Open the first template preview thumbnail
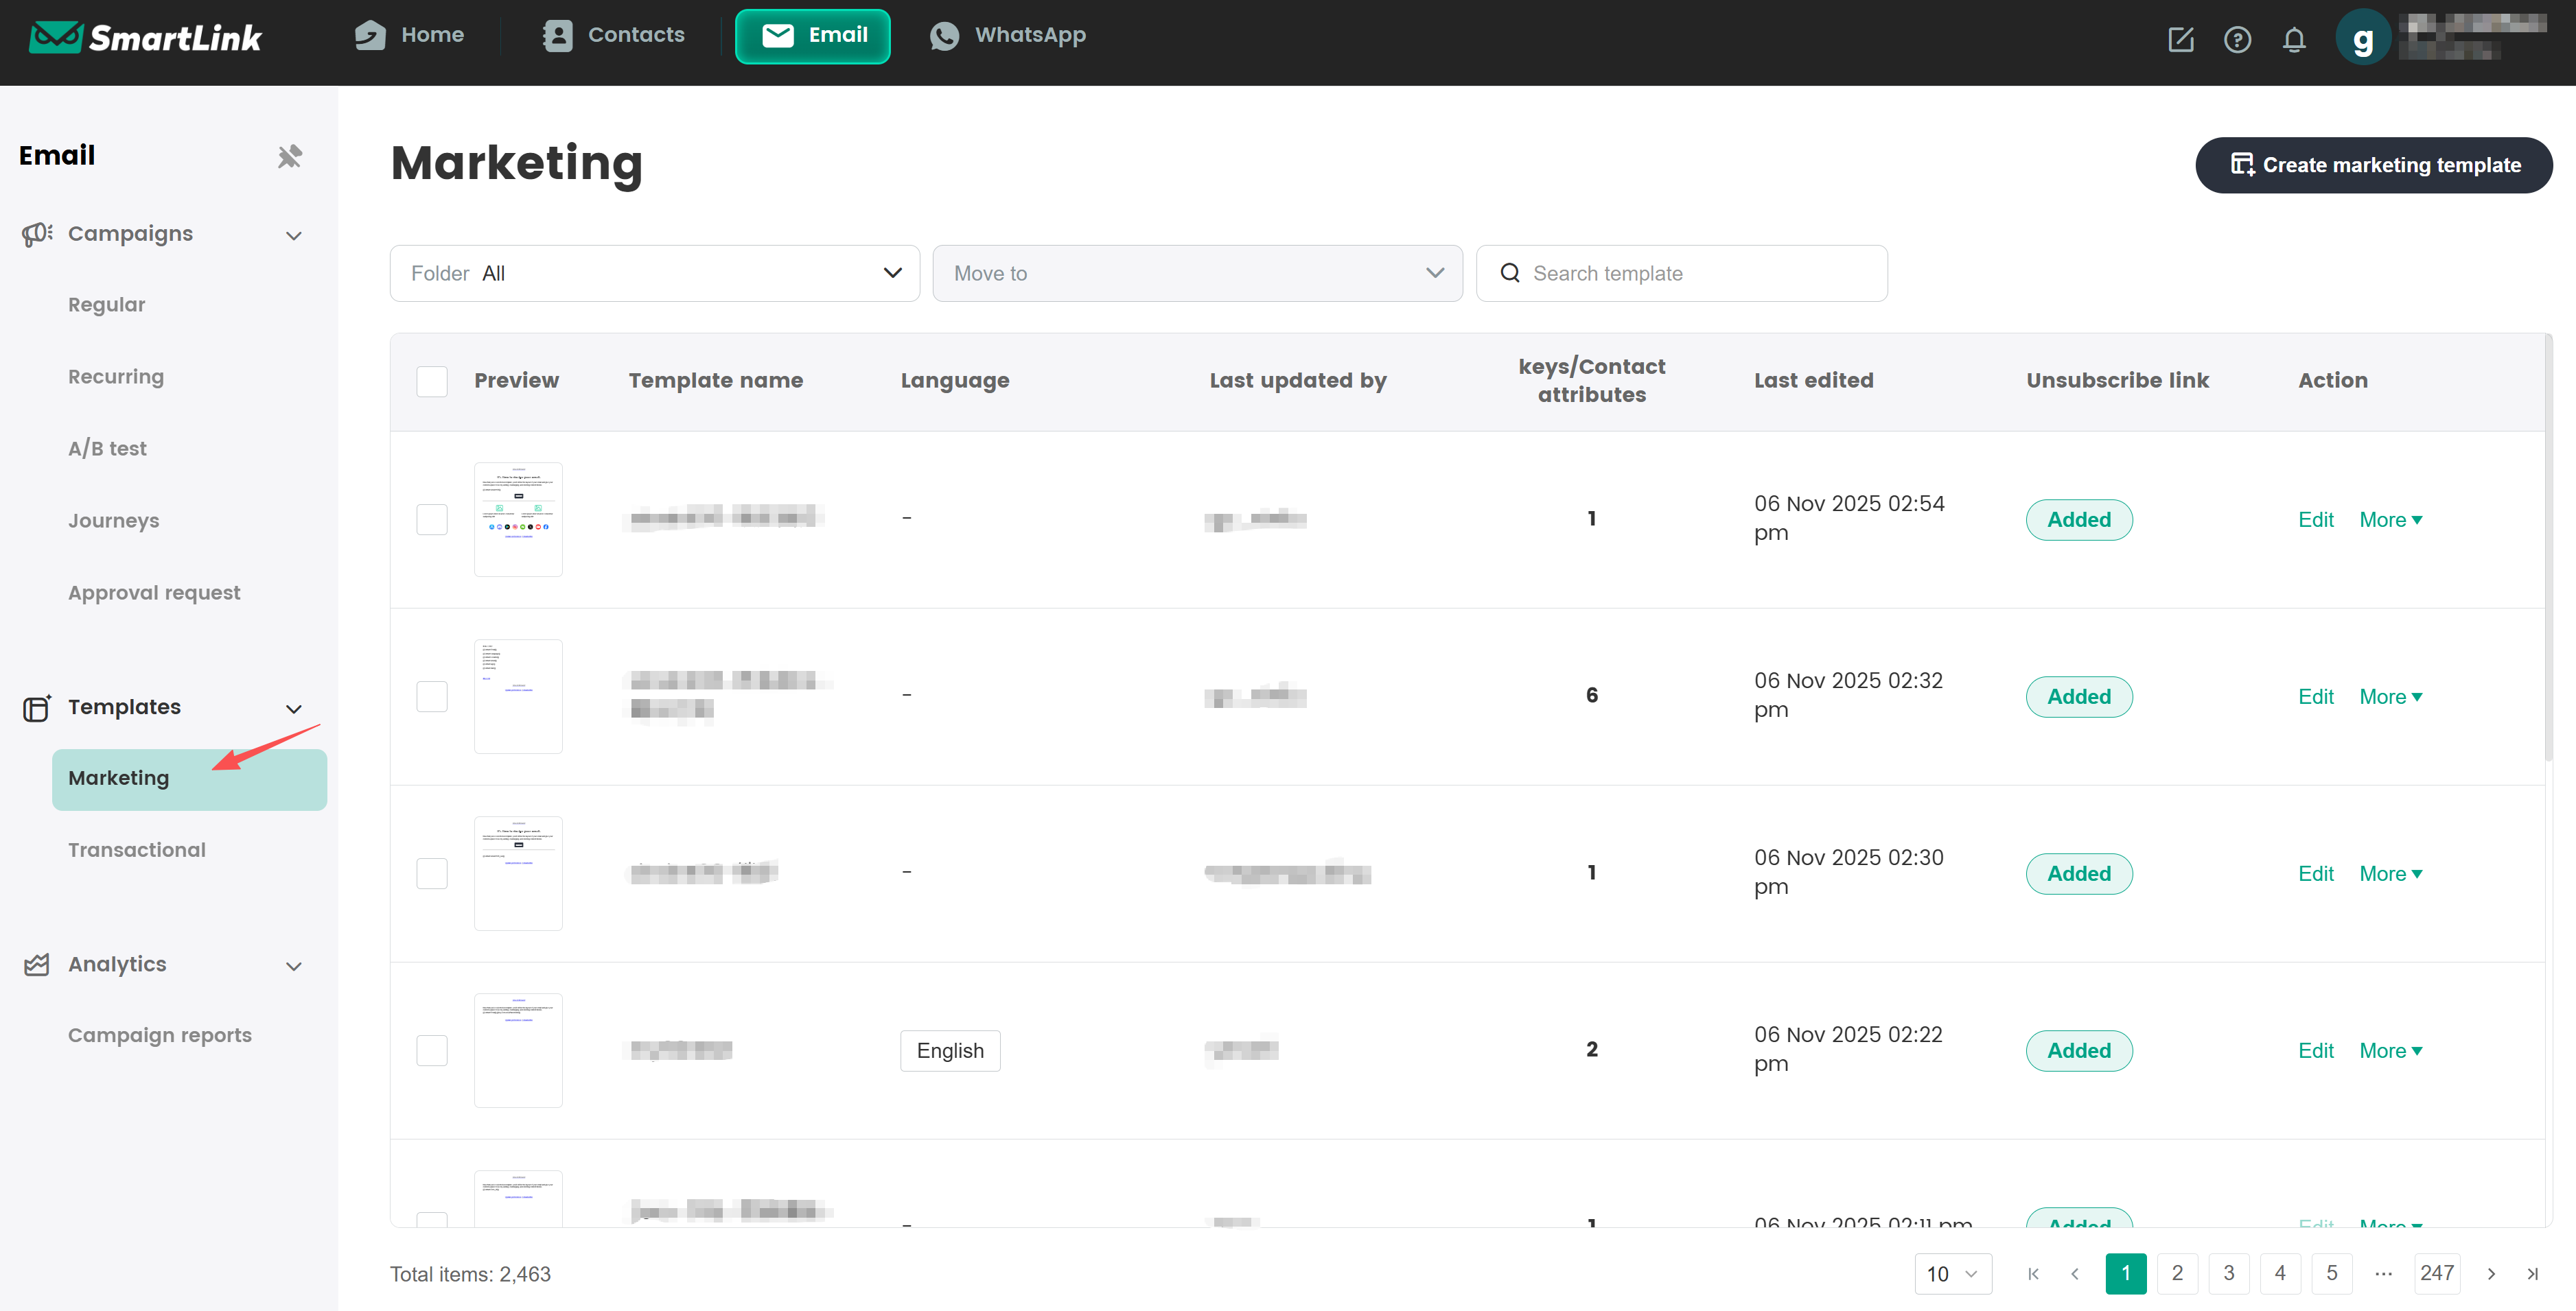 518,519
